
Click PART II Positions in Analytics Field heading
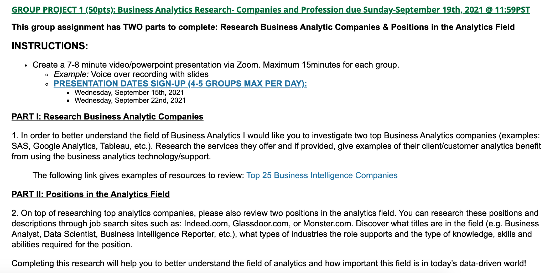91,194
